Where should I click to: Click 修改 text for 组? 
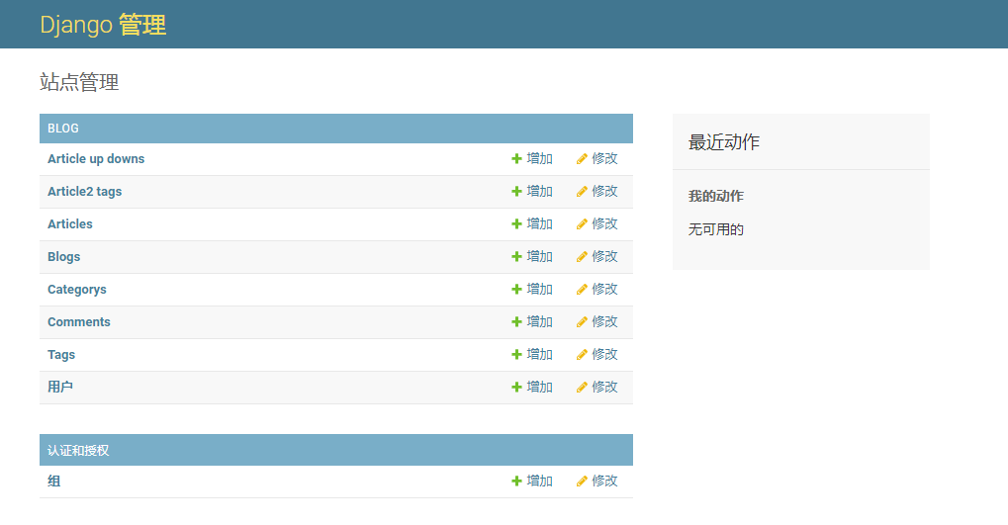(605, 481)
